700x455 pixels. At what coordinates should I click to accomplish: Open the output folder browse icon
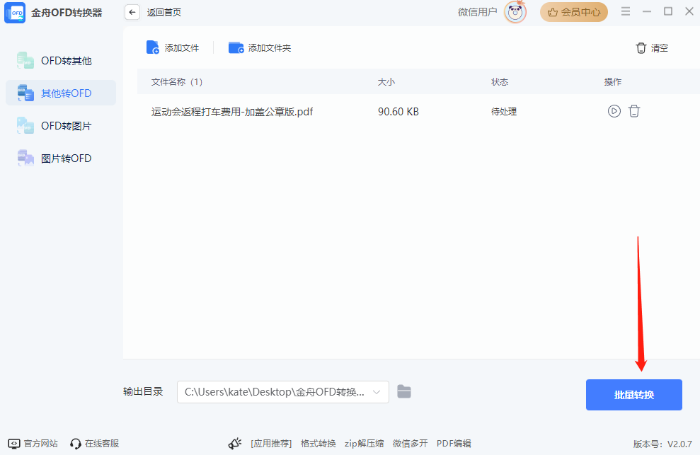[404, 391]
